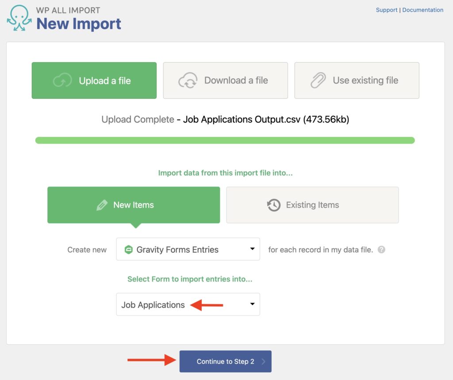Screen dimensions: 453x380
Task: Open the Documentation link
Action: click(422, 10)
